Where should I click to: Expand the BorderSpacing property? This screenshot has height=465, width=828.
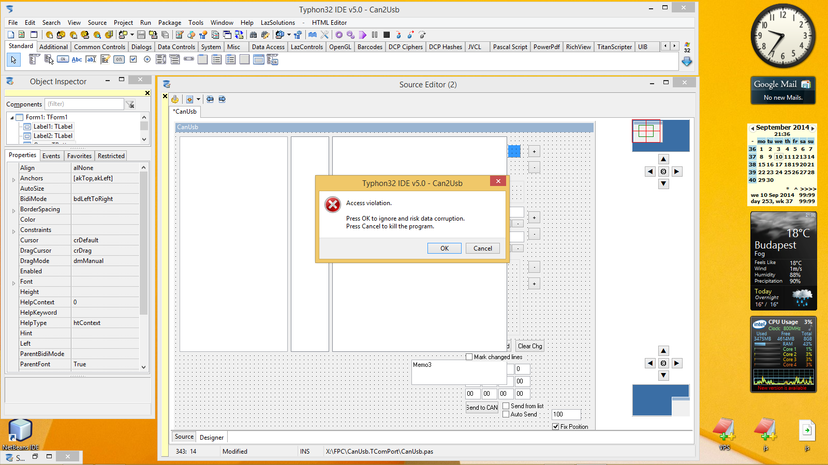pyautogui.click(x=13, y=211)
